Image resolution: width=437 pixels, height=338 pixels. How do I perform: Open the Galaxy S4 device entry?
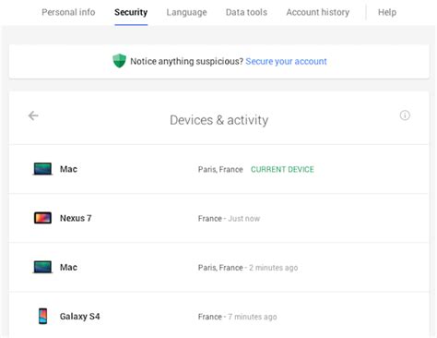[218, 315]
